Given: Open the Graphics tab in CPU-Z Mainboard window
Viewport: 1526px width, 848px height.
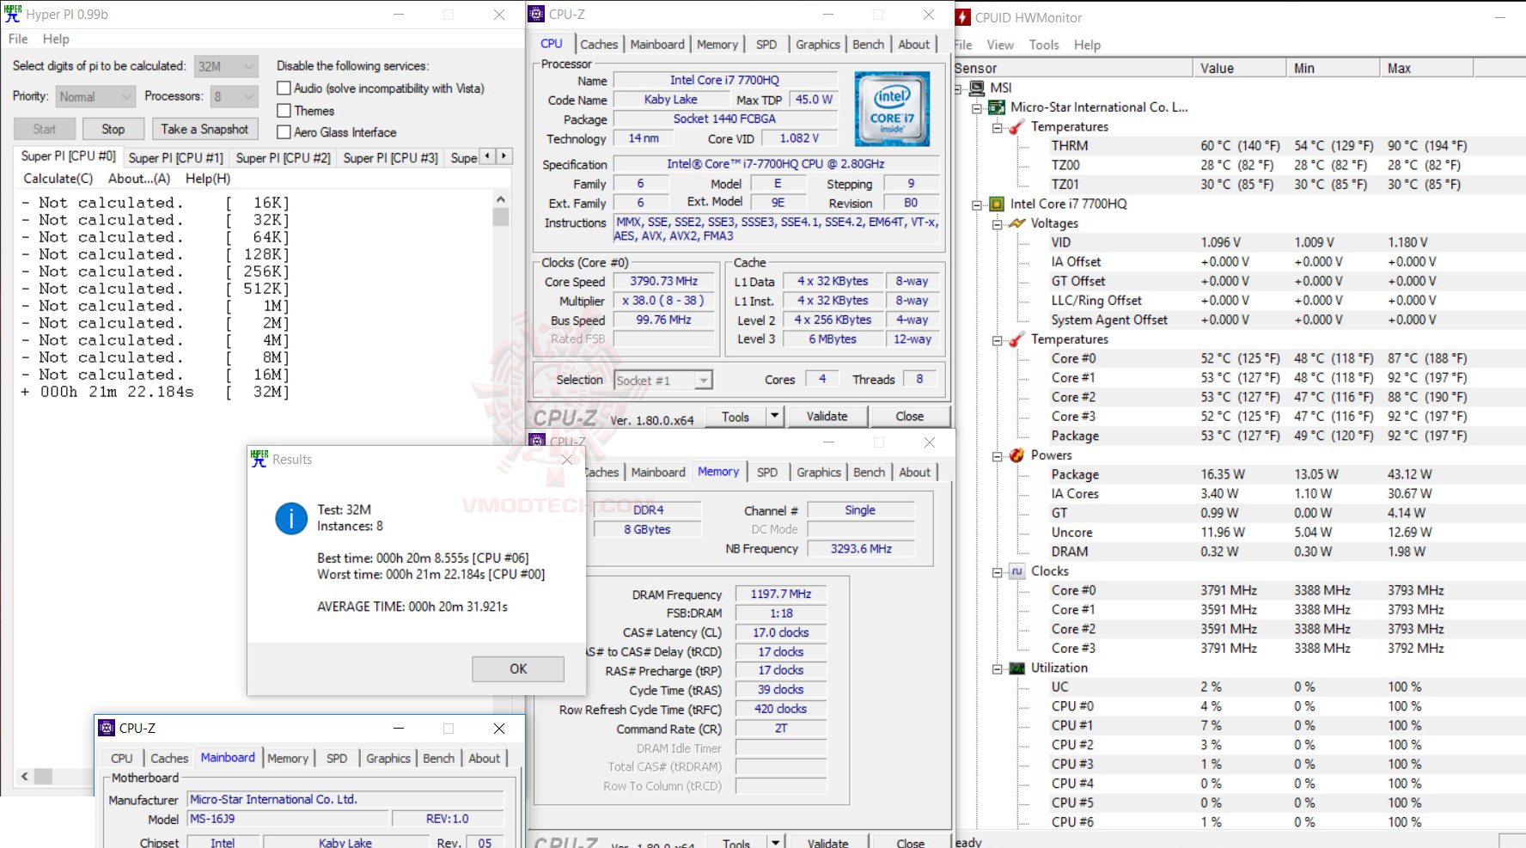Looking at the screenshot, I should pos(388,759).
